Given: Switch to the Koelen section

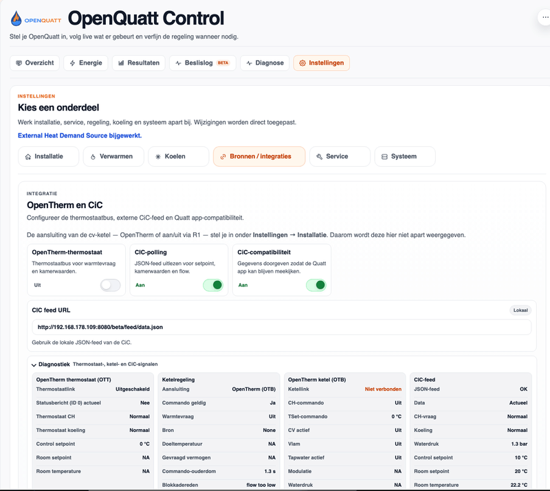Looking at the screenshot, I should point(179,157).
